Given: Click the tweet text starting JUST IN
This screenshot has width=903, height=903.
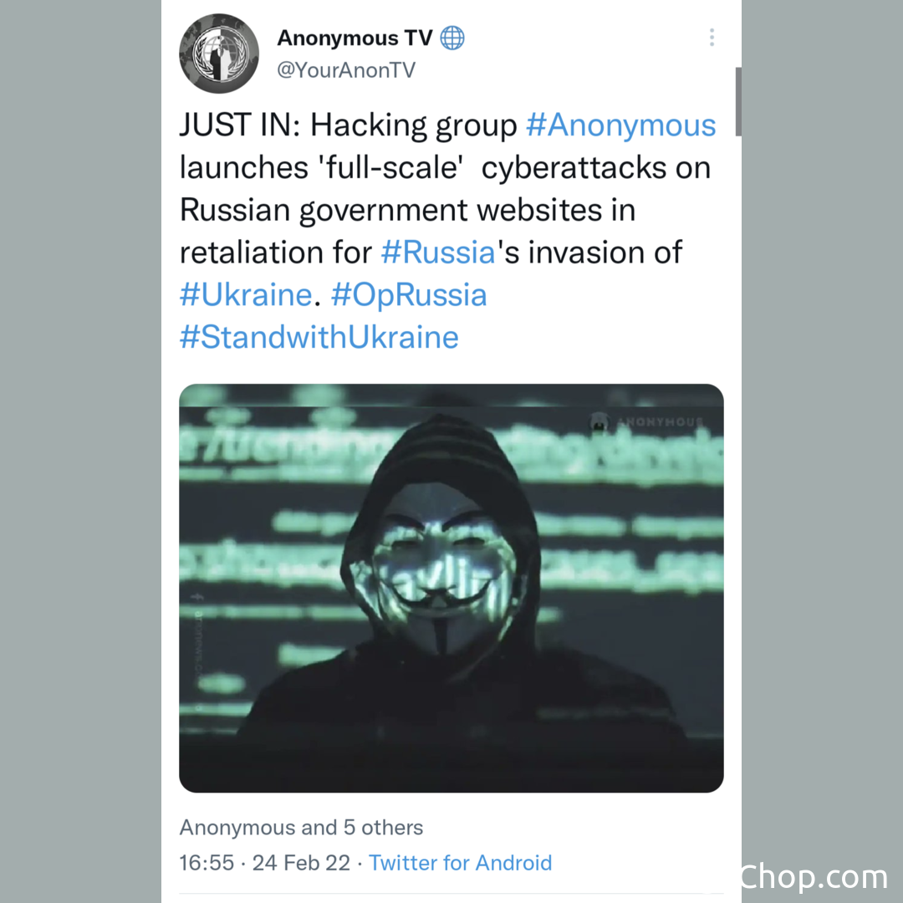Looking at the screenshot, I should (448, 231).
